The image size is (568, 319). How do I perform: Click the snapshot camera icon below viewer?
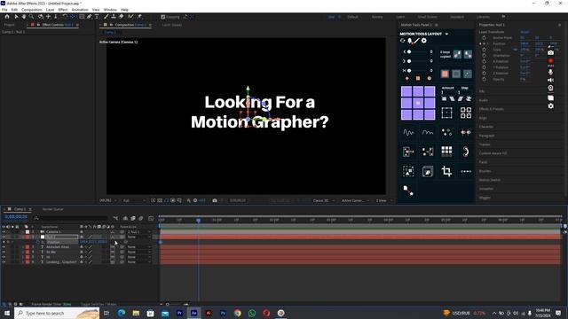click(215, 200)
